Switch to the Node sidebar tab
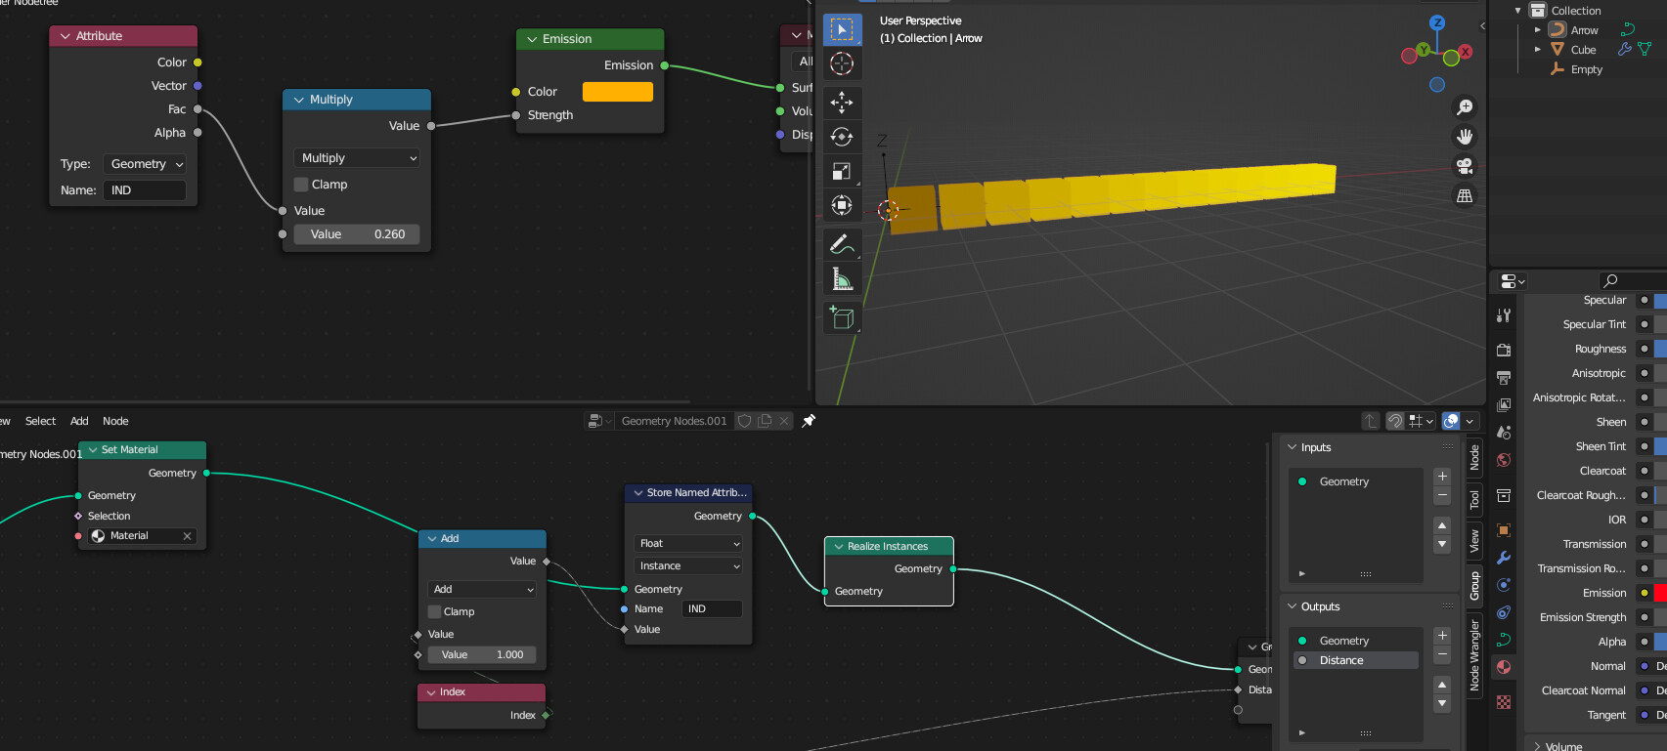Viewport: 1667px width, 751px height. click(x=1474, y=457)
